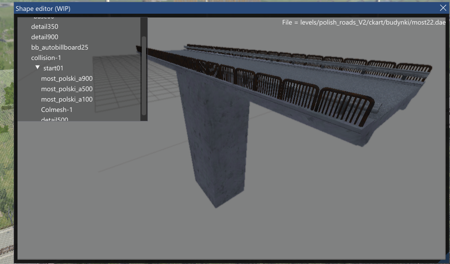Select most_polski_a100 in the tree
450x264 pixels.
(67, 100)
